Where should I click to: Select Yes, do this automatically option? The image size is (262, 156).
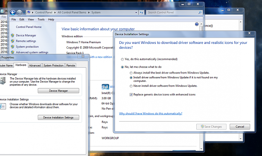coord(122,59)
